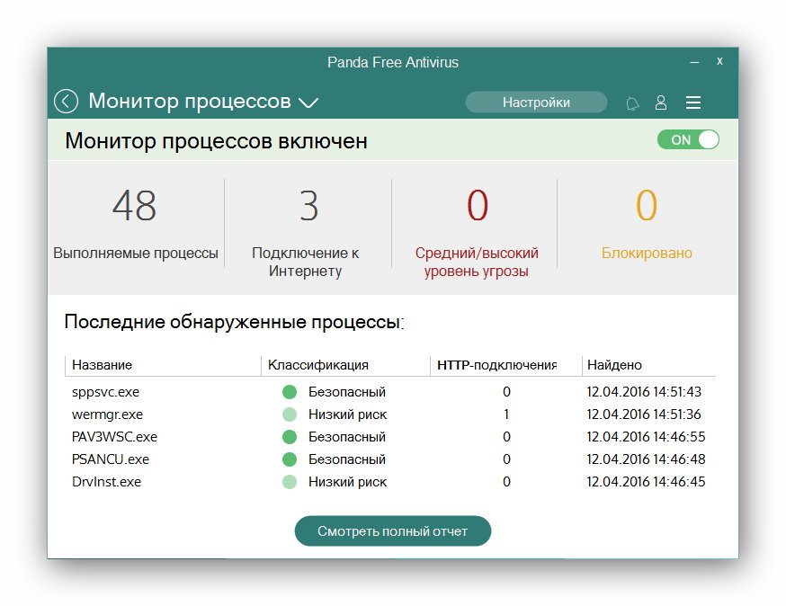
Task: Click status dot for PAV3WSC.exe
Action: tap(289, 437)
